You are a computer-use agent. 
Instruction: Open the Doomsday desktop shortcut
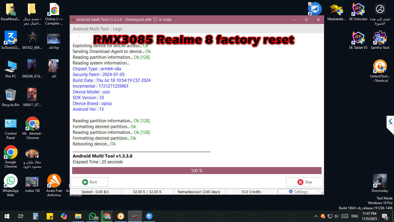380,183
